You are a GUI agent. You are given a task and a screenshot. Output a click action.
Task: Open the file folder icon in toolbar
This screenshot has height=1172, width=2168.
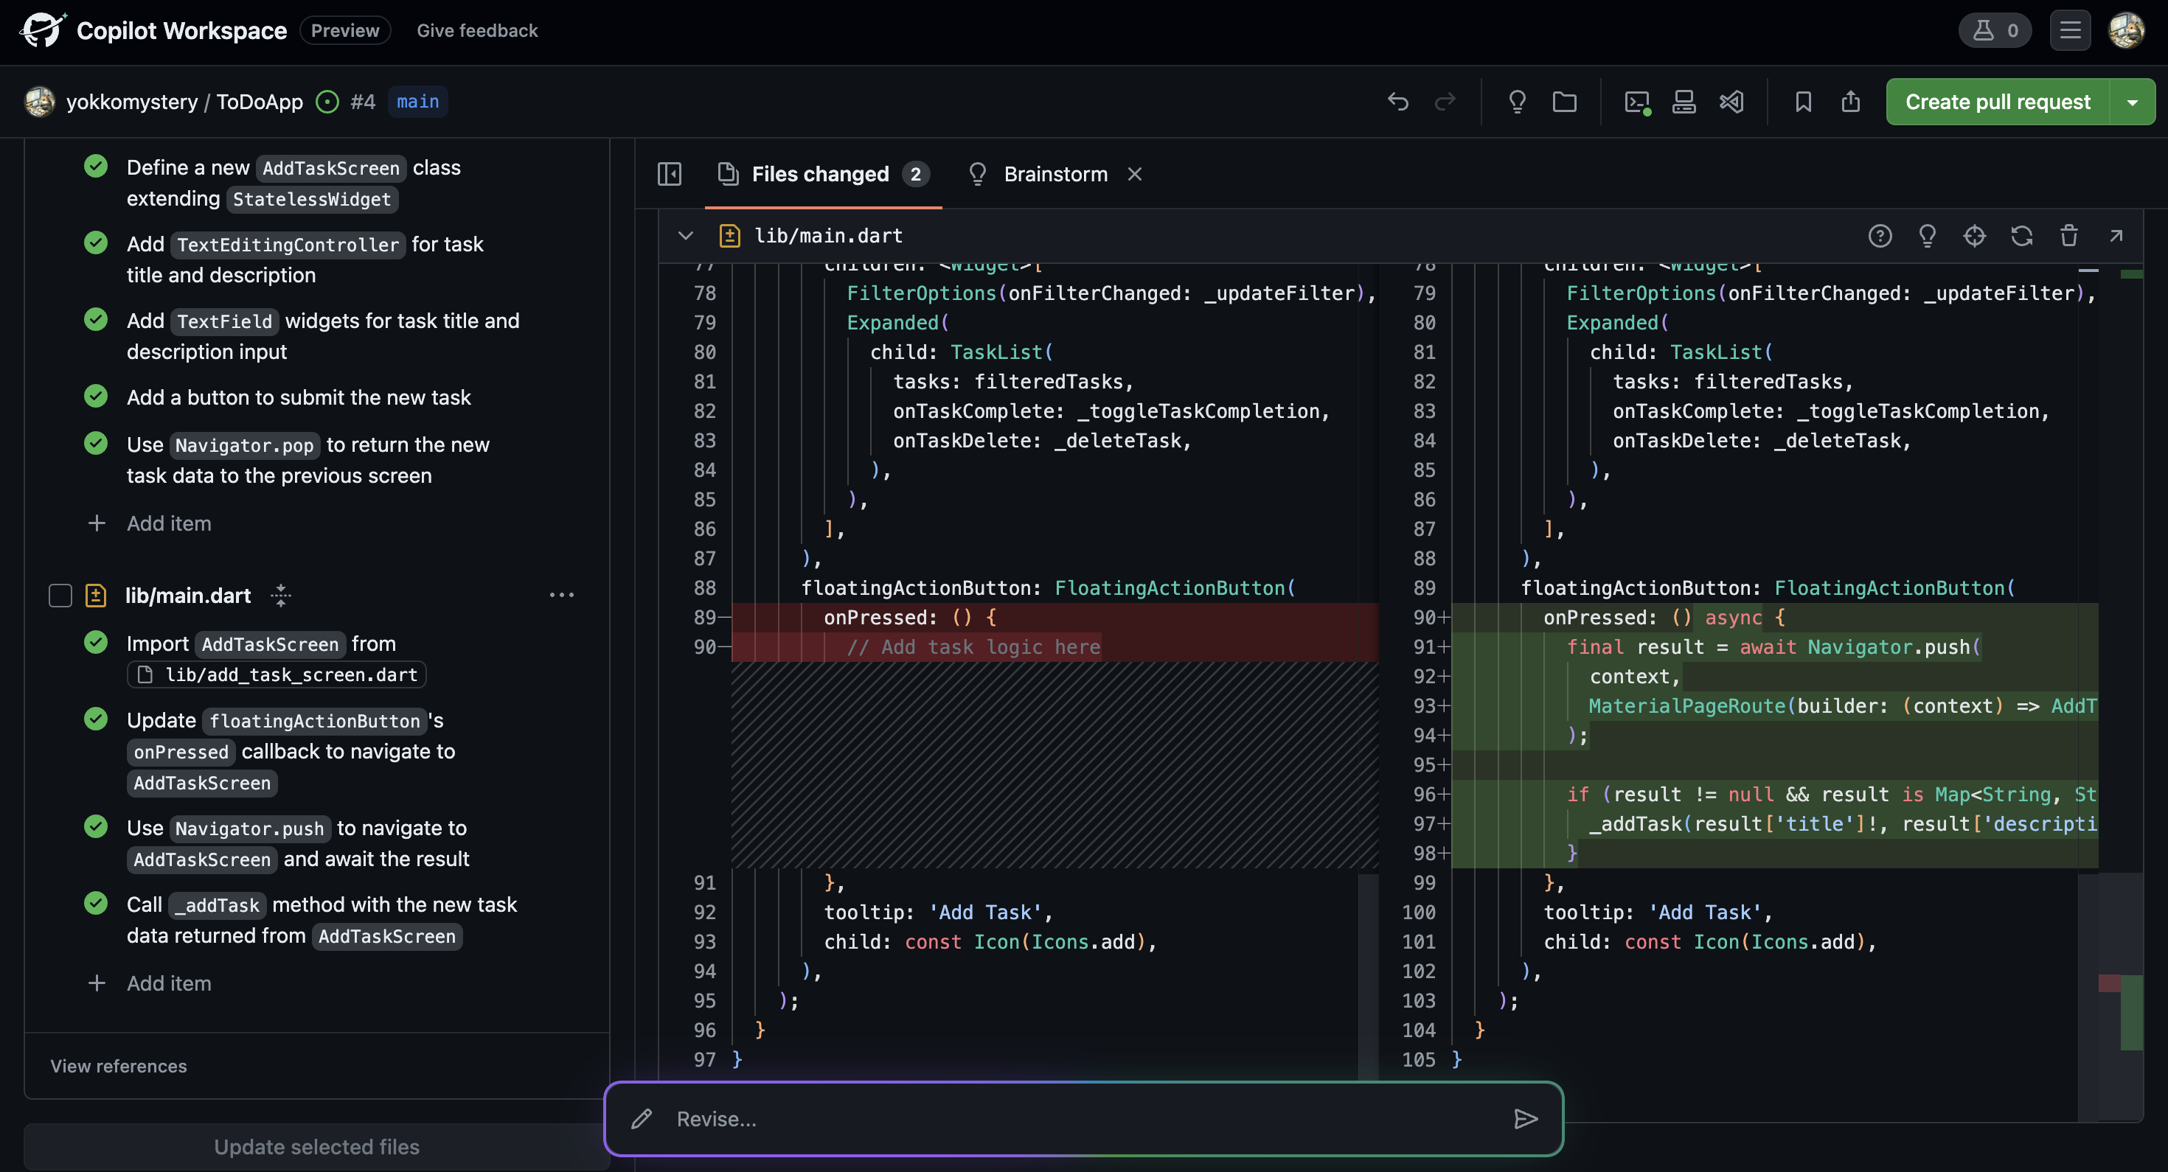1565,102
